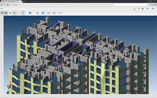Image resolution: width=157 pixels, height=98 pixels.
Task: Click the red and yellow blocks icon
Action: click(x=143, y=9)
